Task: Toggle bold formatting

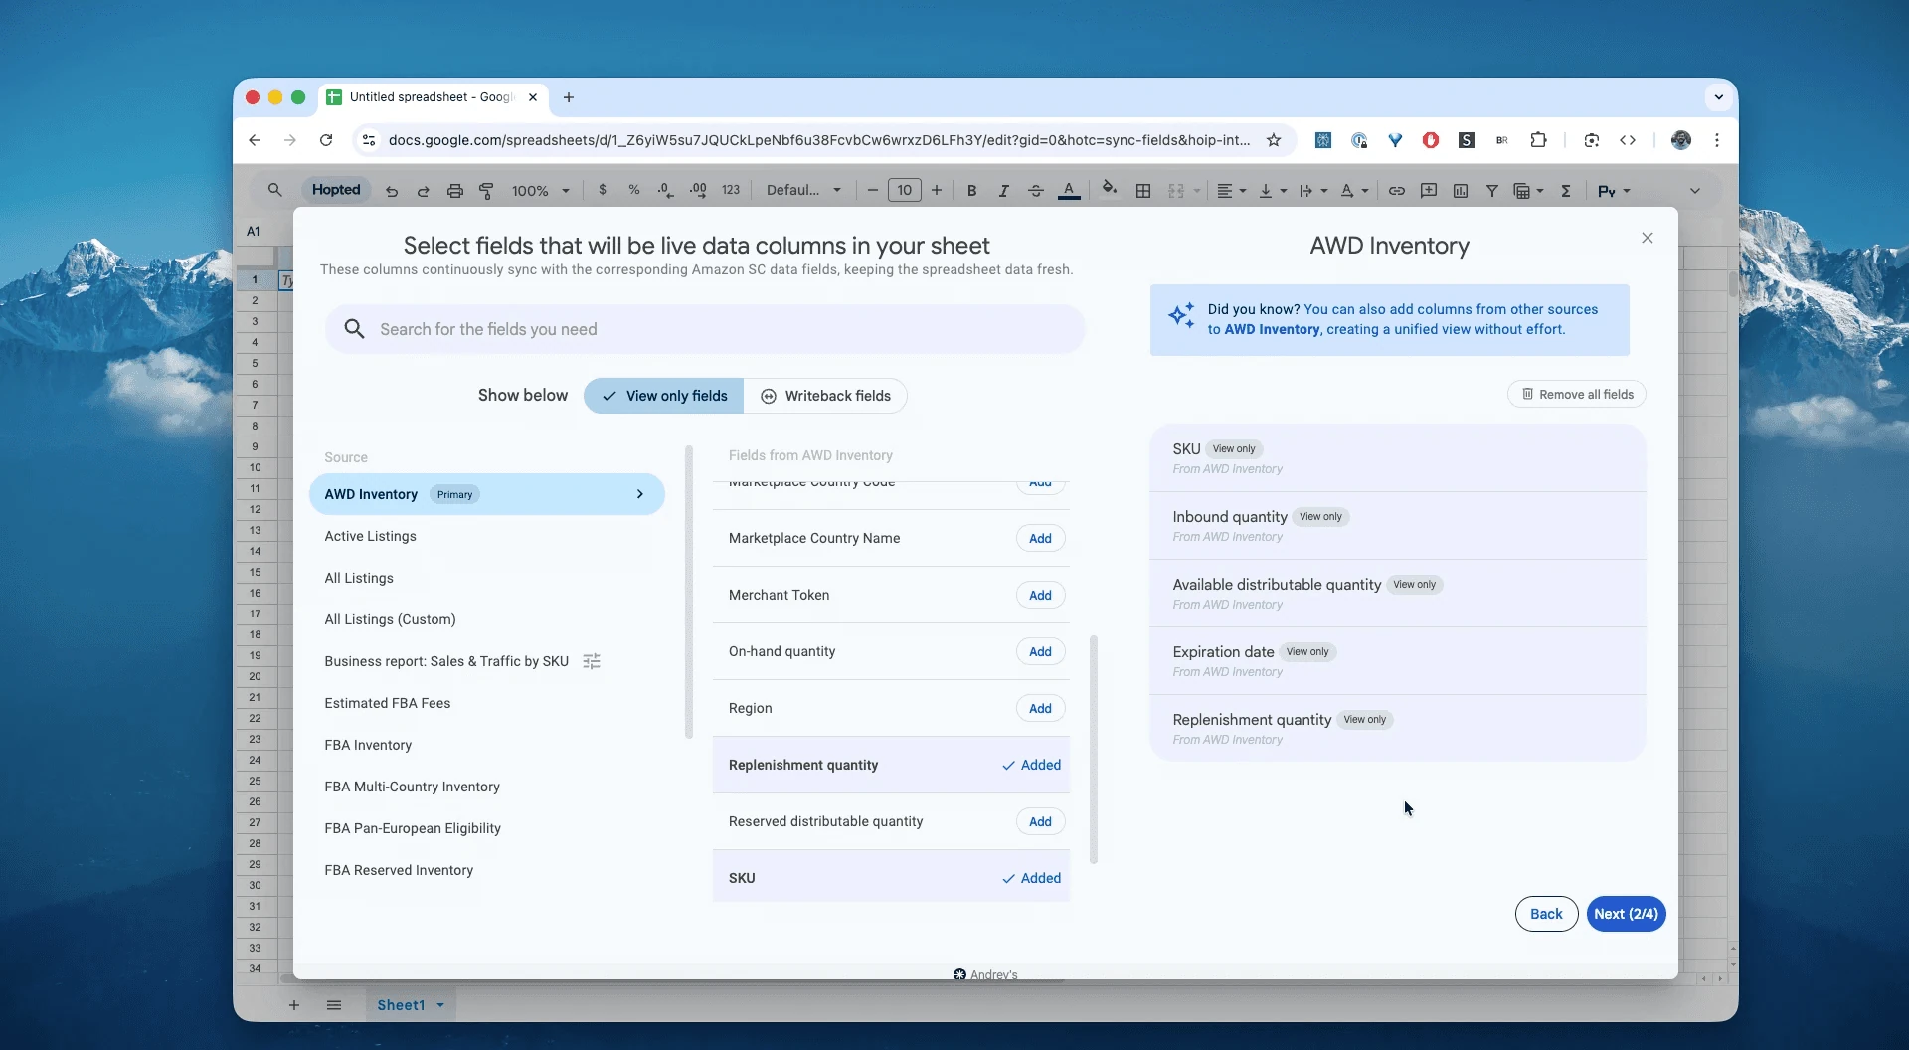Action: coord(971,191)
